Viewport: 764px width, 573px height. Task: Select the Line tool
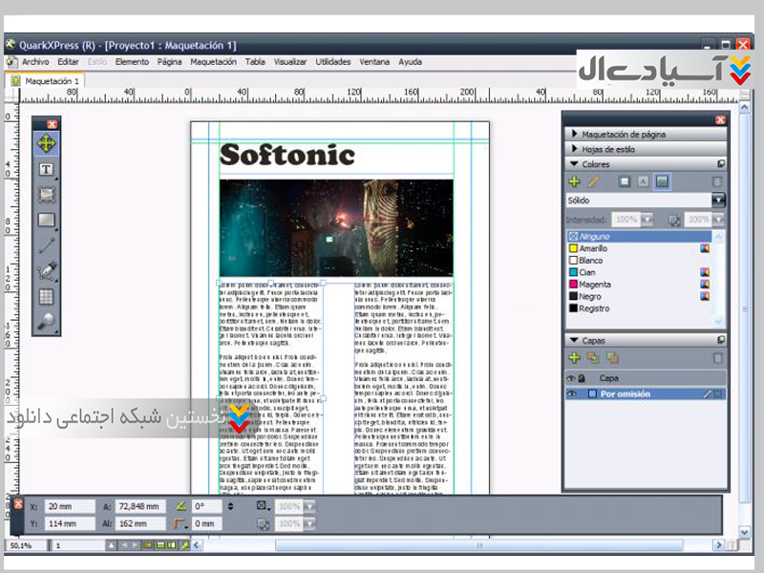[x=46, y=245]
